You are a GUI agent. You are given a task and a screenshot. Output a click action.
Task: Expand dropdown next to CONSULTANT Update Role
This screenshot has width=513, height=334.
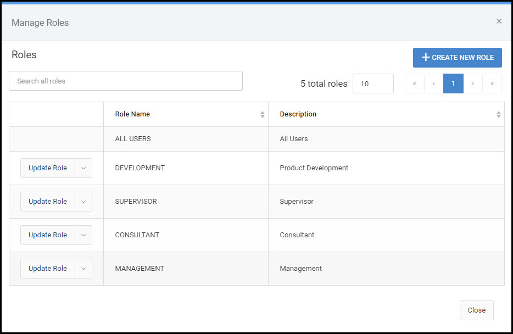83,235
